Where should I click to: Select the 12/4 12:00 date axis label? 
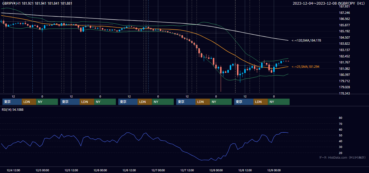(x=13, y=170)
